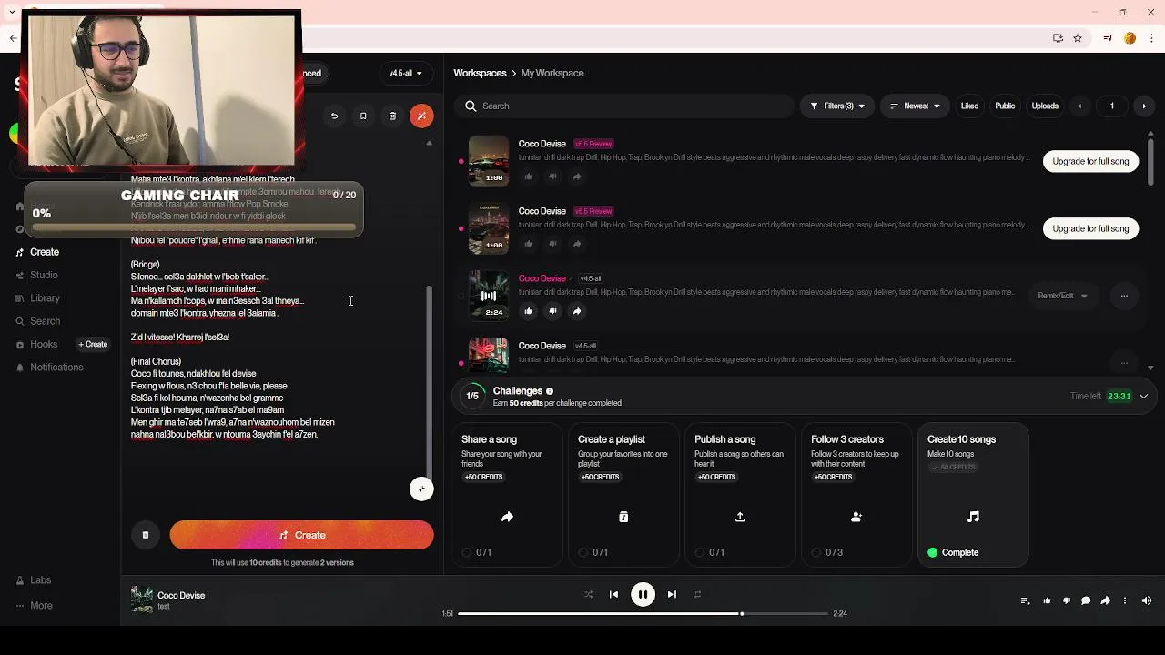Open More in the sidebar
Viewport: 1165px width, 655px height.
41,606
